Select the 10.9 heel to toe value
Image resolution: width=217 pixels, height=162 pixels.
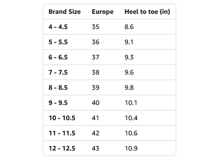click(131, 148)
